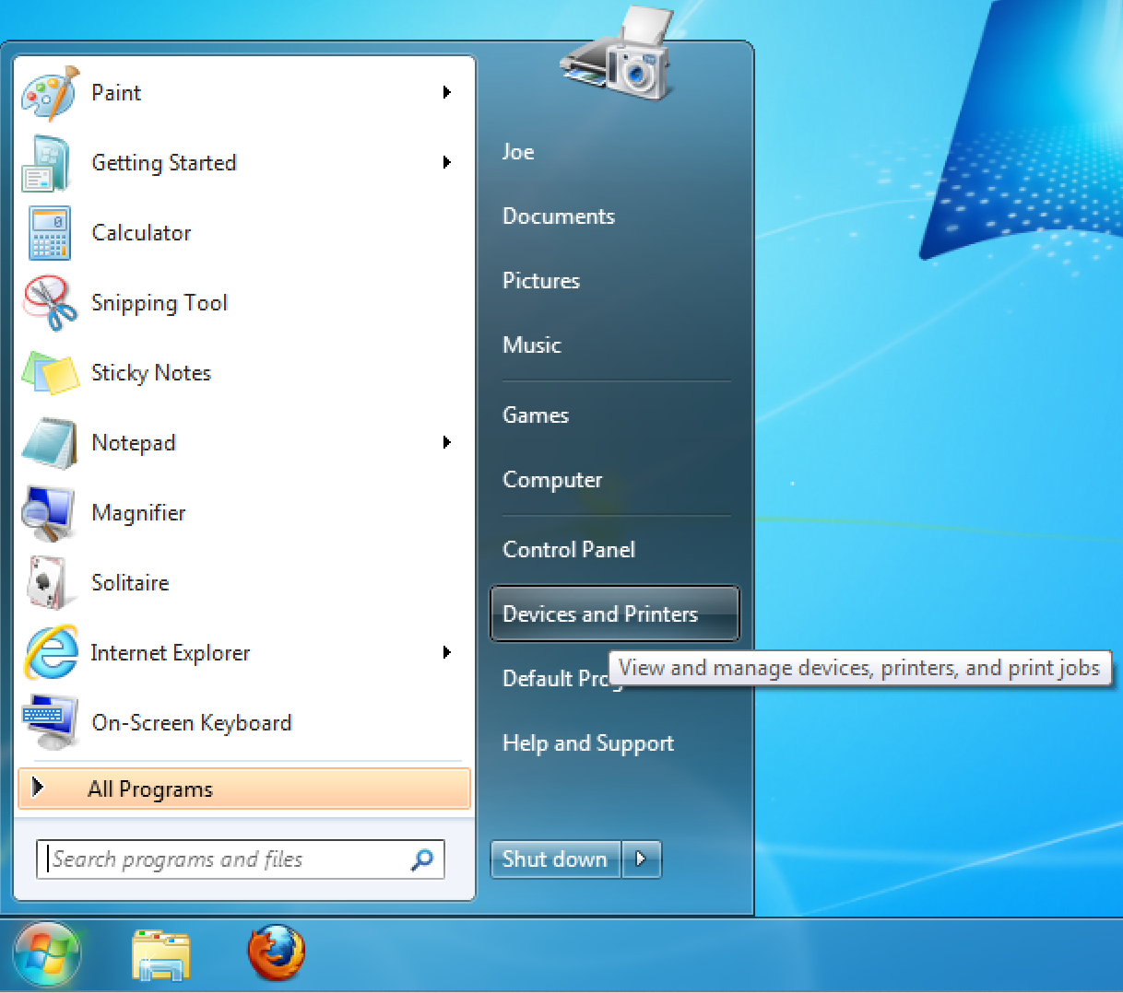Open Pictures library
Screen dimensions: 1123x993
541,281
